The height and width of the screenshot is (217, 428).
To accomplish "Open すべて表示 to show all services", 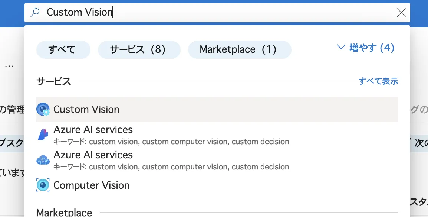I will [379, 81].
